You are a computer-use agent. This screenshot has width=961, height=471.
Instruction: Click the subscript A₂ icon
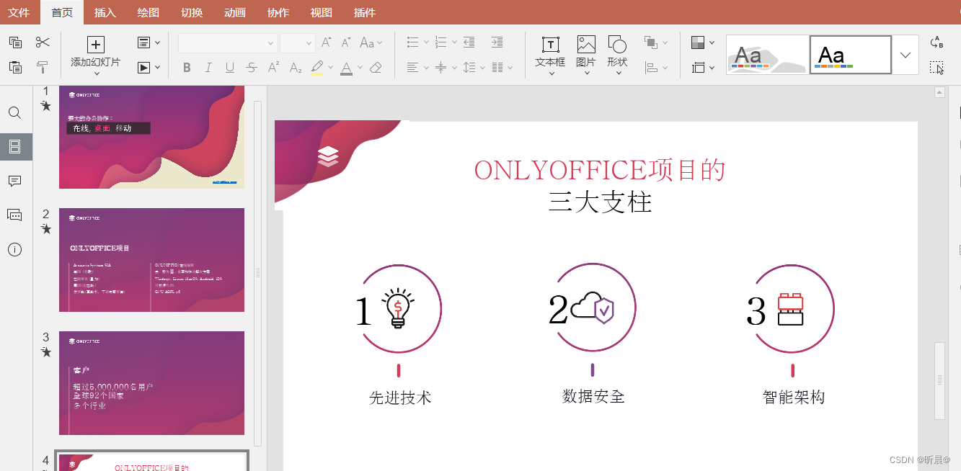tap(296, 68)
